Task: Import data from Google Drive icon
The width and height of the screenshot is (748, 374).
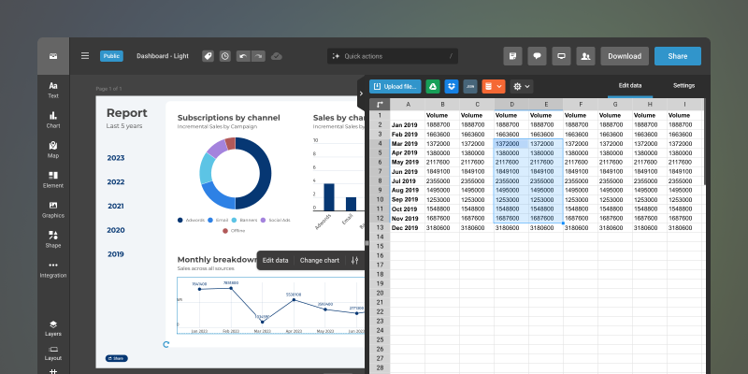Action: point(433,86)
